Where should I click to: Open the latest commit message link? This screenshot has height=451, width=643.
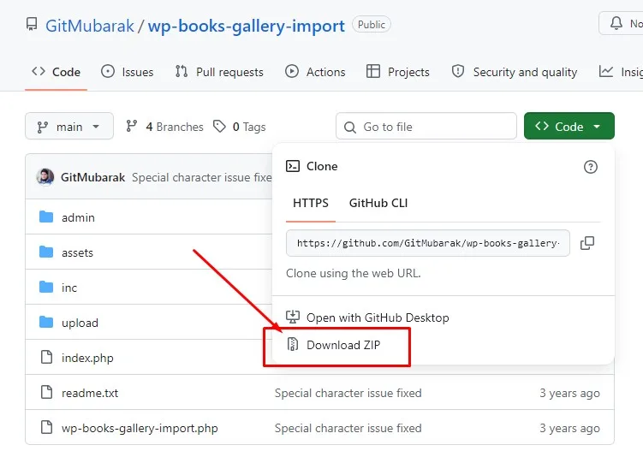click(x=201, y=177)
